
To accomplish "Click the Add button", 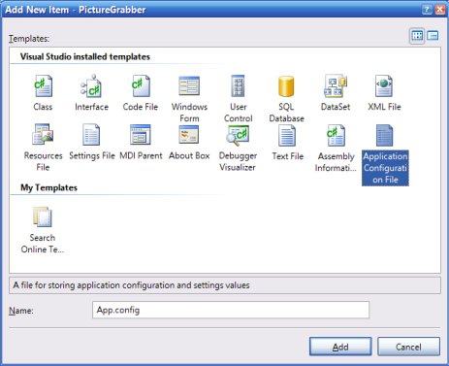I will pyautogui.click(x=340, y=347).
